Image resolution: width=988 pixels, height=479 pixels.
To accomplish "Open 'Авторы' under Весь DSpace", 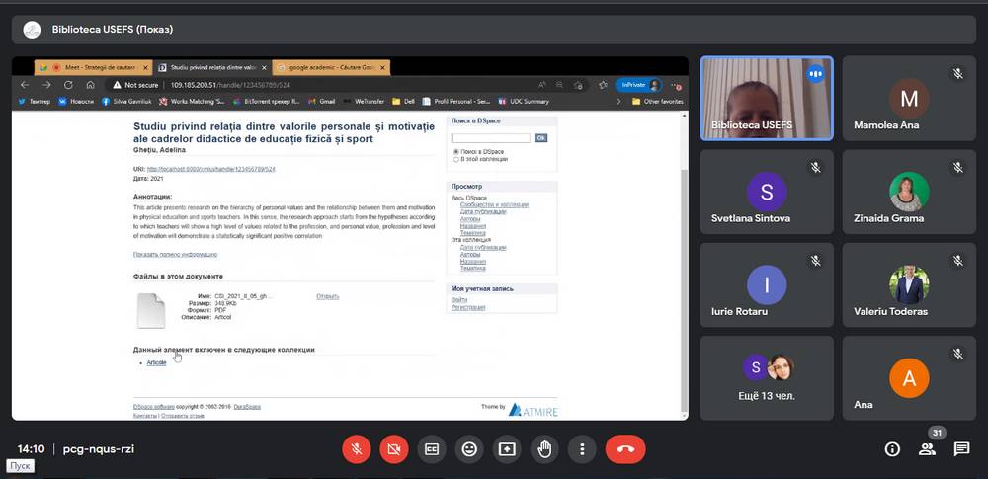I will (470, 218).
